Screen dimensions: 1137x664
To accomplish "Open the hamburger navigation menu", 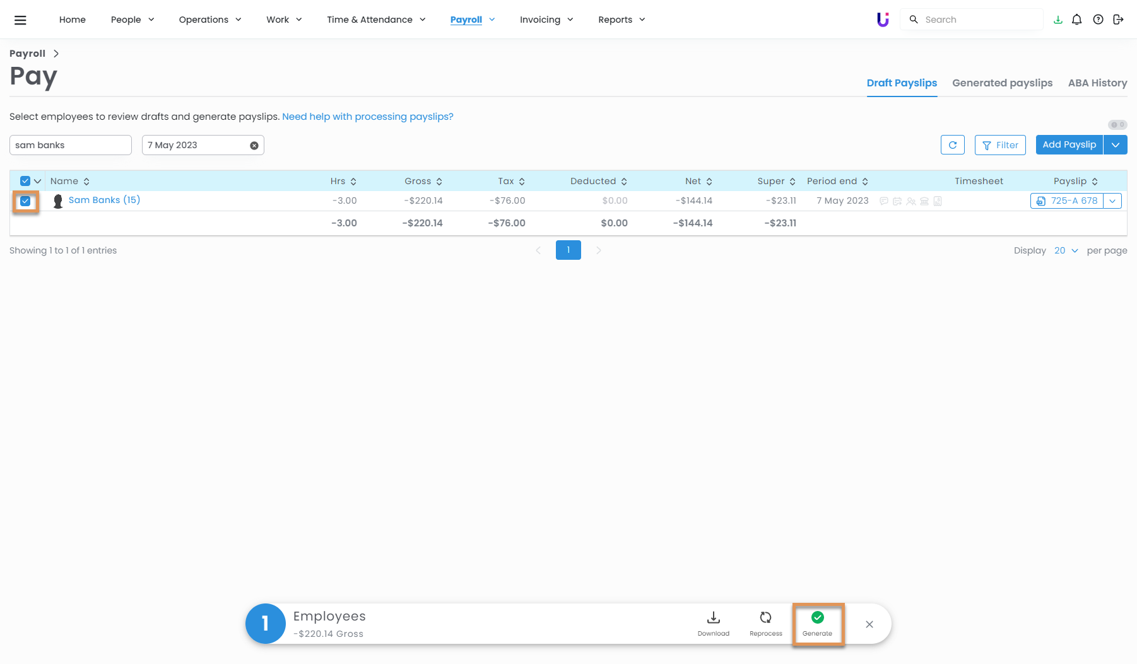I will (x=20, y=20).
